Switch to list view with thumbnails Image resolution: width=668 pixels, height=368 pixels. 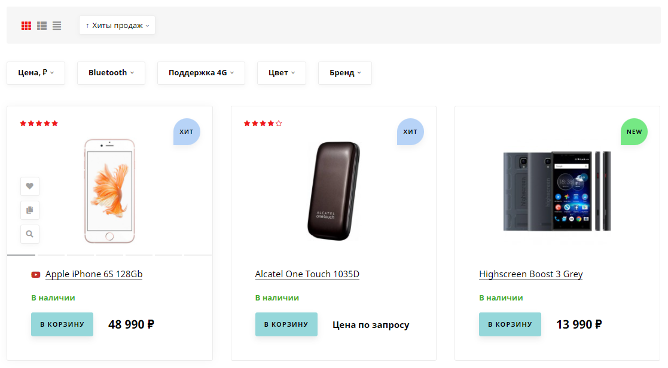click(x=42, y=26)
